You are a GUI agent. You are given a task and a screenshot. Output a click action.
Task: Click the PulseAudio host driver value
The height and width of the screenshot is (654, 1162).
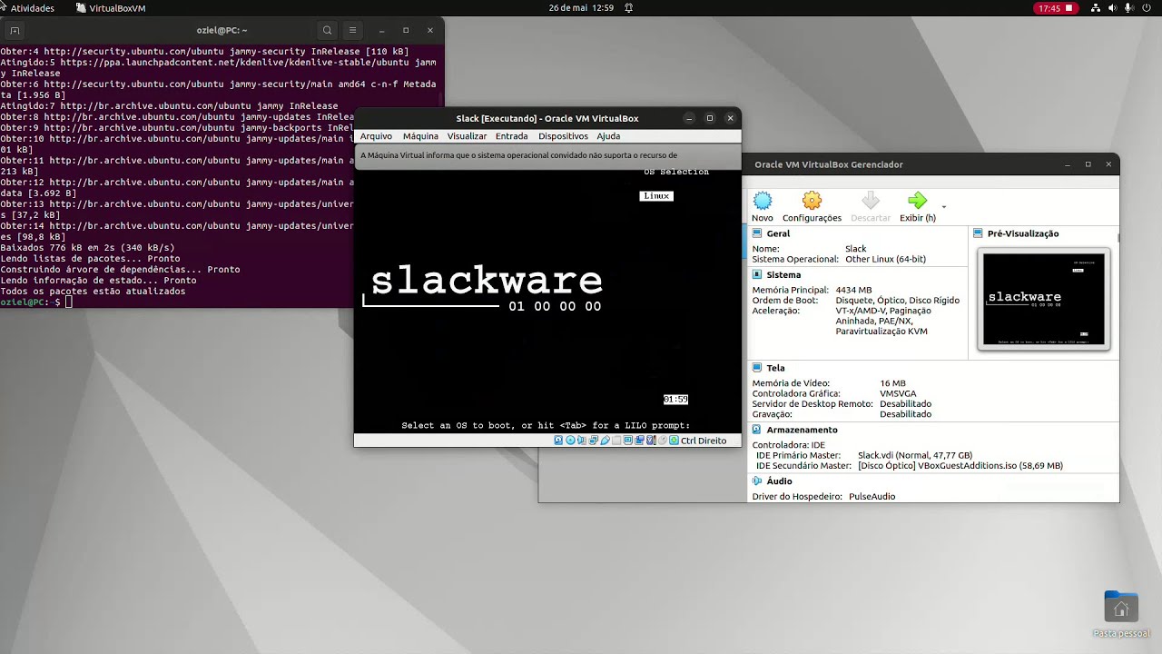click(871, 497)
